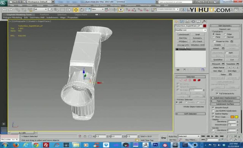Image resolution: width=243 pixels, height=148 pixels.
Task: Switch to the Object Paint ribbon tab
Action: click(81, 15)
